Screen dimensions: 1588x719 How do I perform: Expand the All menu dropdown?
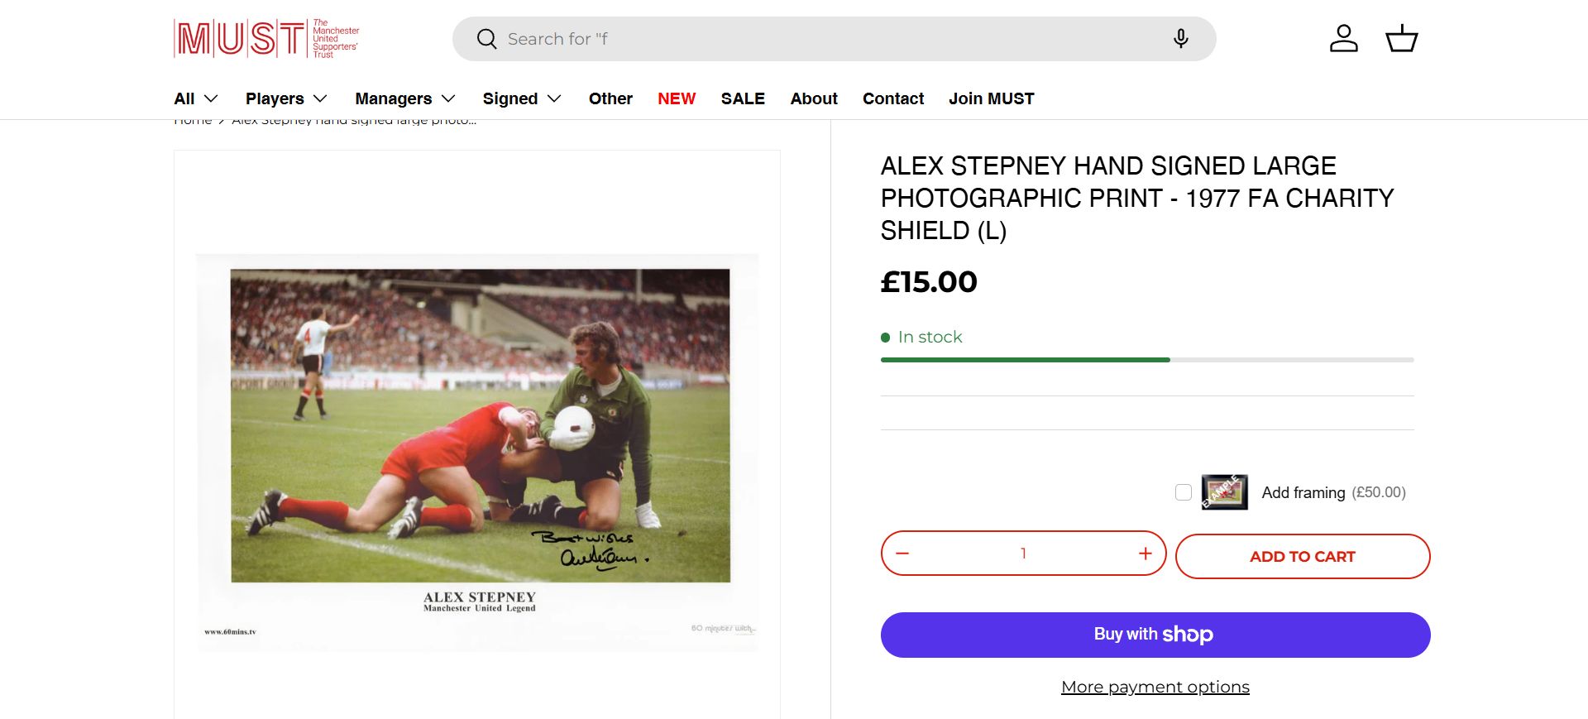pos(196,98)
